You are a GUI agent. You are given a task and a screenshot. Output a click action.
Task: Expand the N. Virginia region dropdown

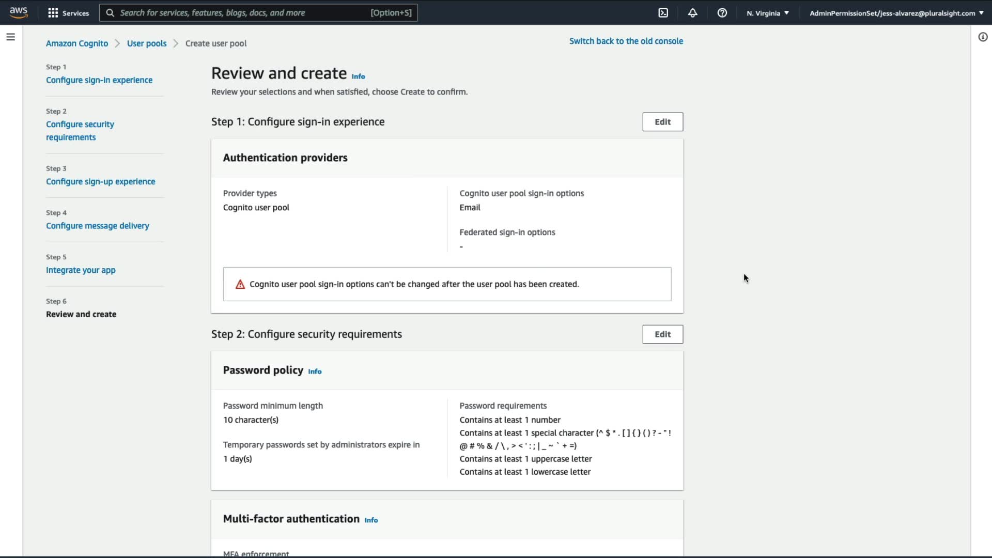[767, 13]
